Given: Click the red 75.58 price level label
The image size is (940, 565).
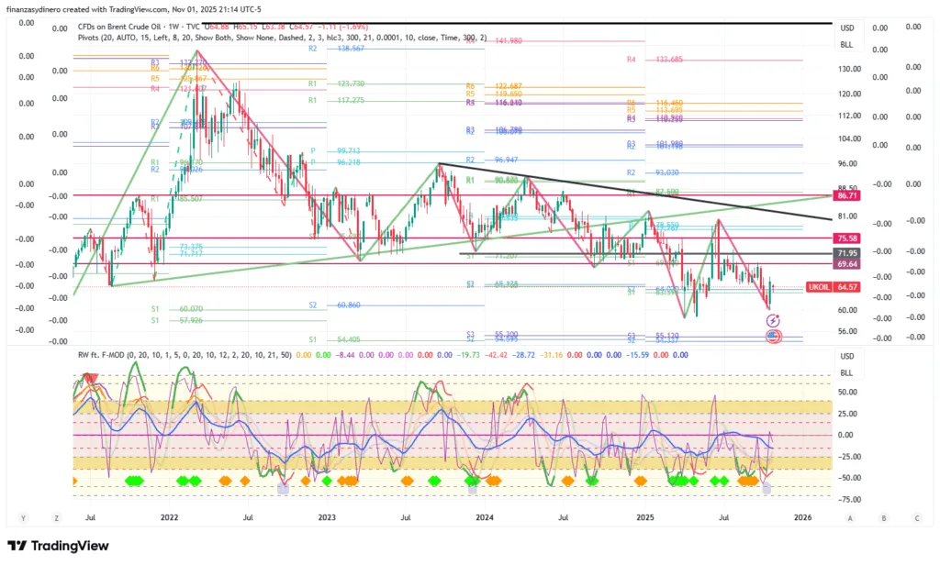Looking at the screenshot, I should coord(846,238).
